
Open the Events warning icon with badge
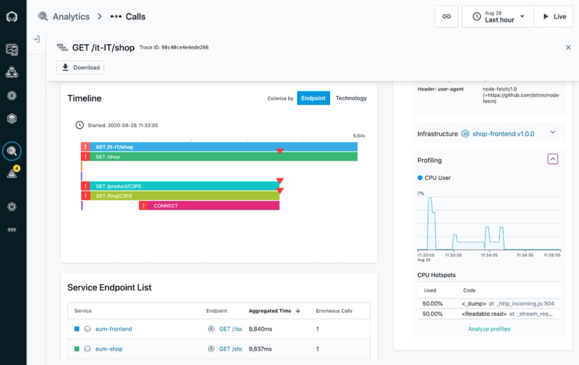[x=13, y=173]
